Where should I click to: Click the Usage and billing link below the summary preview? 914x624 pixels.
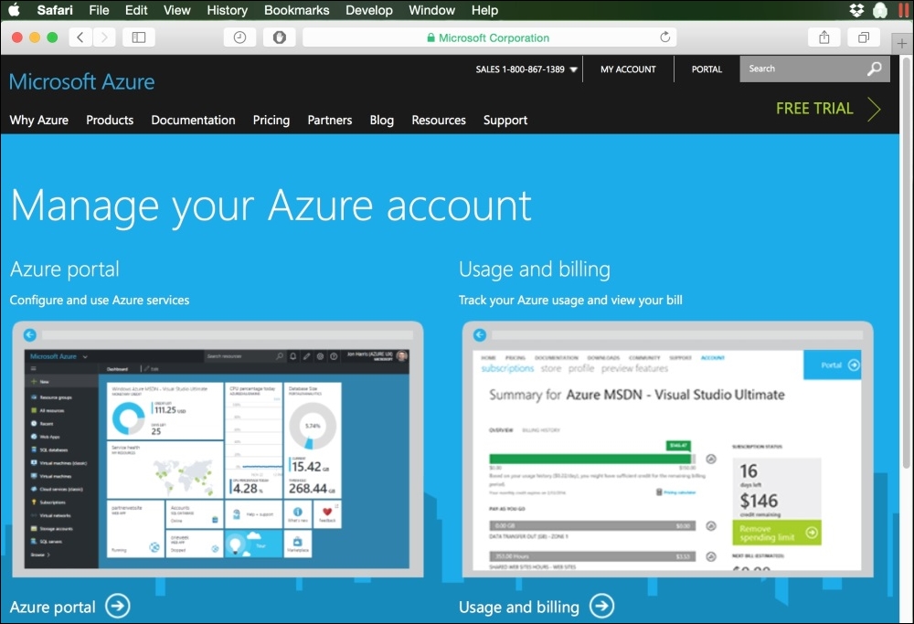[x=519, y=607]
